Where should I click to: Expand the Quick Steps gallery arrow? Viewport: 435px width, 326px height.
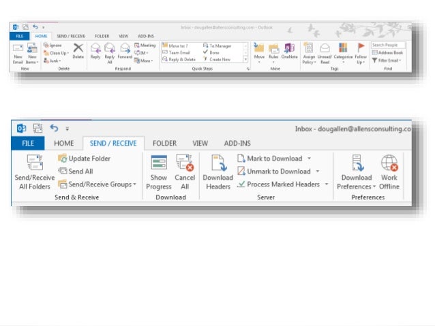(245, 59)
